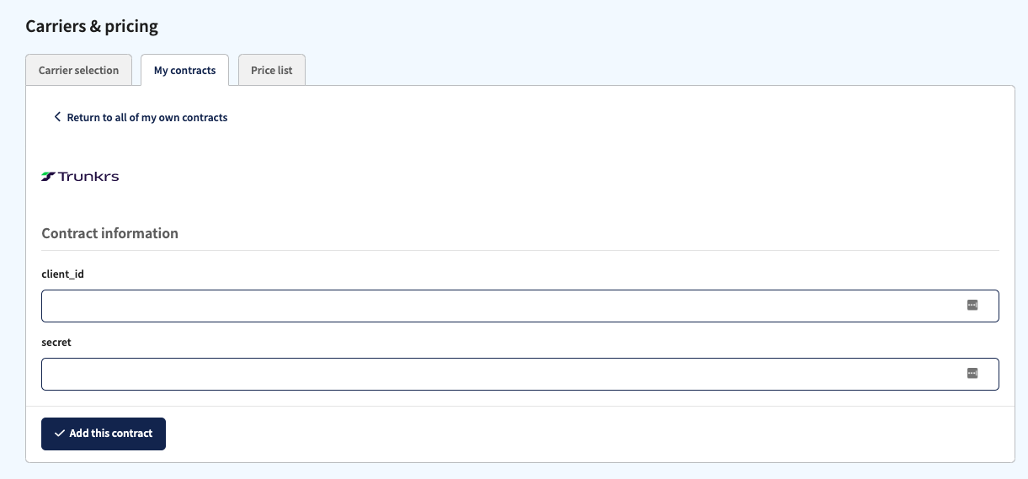The image size is (1028, 479).
Task: Click the password manager icon in secret field
Action: (x=972, y=374)
